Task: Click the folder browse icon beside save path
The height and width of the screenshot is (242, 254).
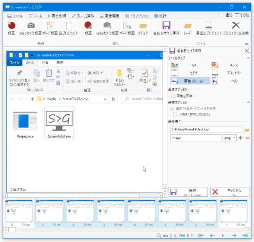Action: pos(247,129)
